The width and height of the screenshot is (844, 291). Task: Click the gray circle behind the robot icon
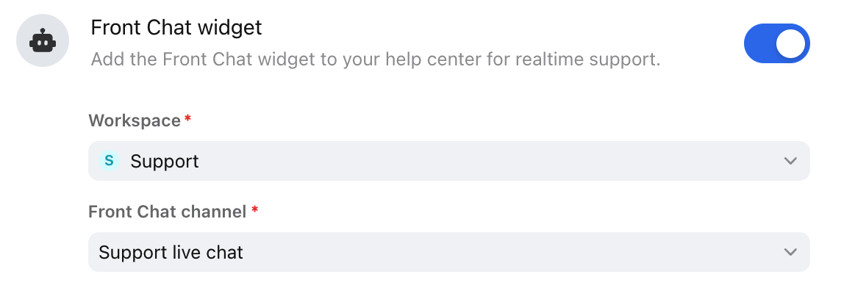(43, 41)
